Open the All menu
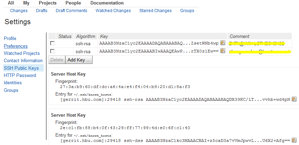This screenshot has height=145, width=299. (x=11, y=3)
